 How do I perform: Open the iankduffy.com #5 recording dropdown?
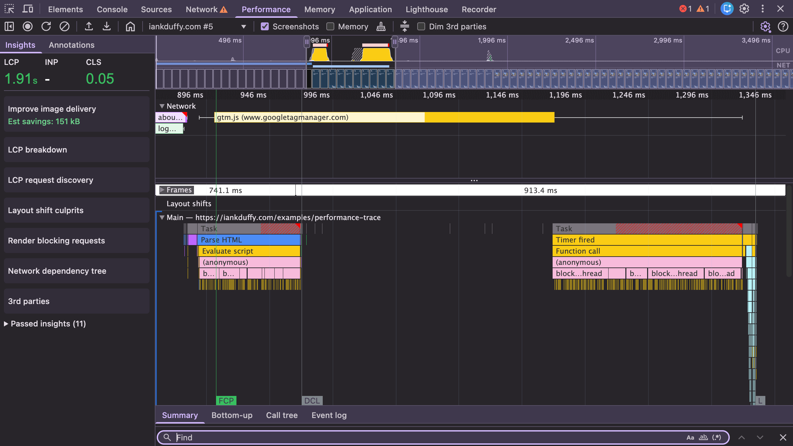(243, 26)
